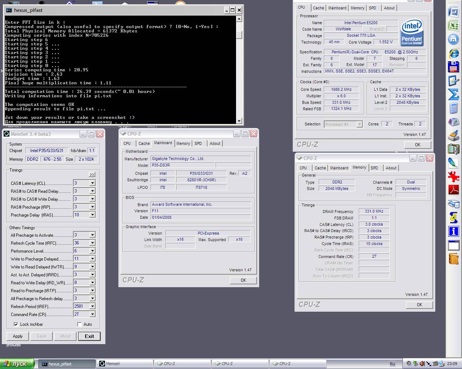Click the scanner with document icon
This screenshot has width=462, height=369.
pos(453,204)
